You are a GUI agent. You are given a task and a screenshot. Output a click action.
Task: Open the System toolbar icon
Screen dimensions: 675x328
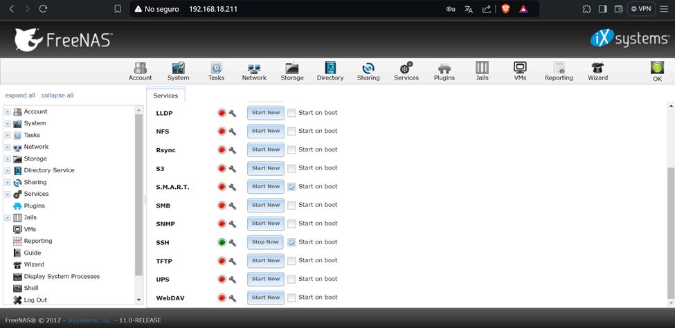coord(178,71)
